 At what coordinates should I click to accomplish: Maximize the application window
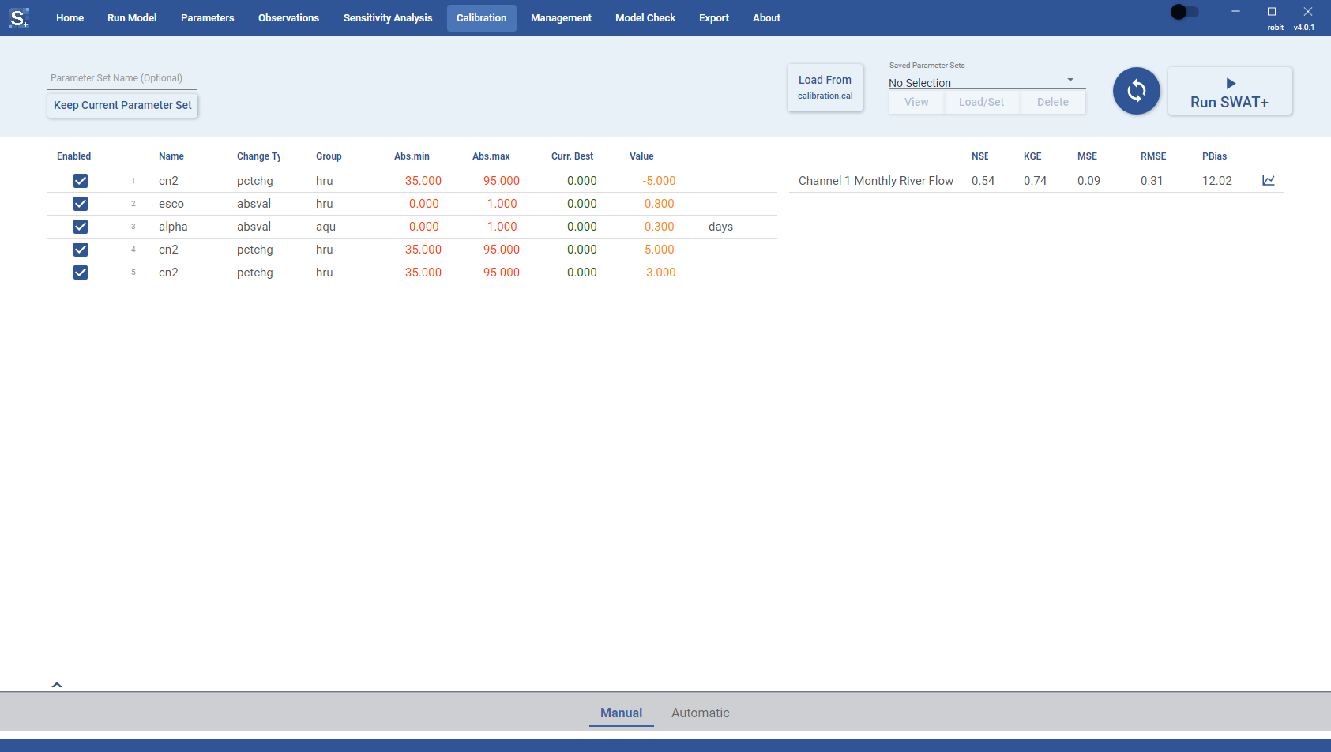1272,12
